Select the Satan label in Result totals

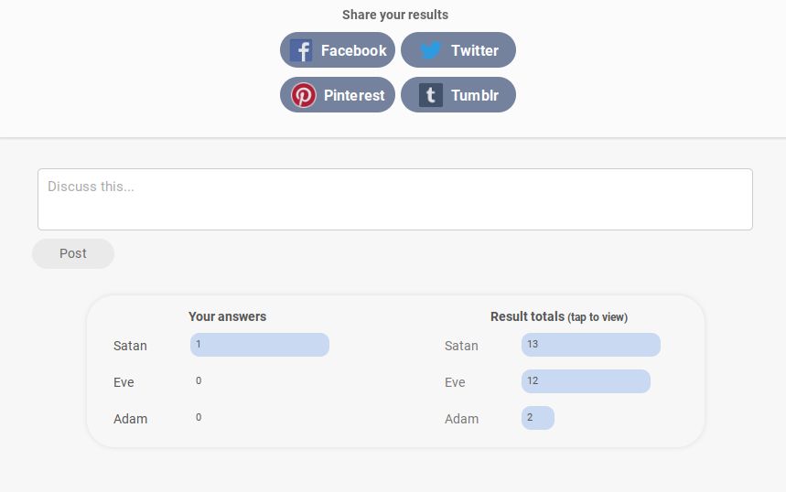[x=461, y=346]
